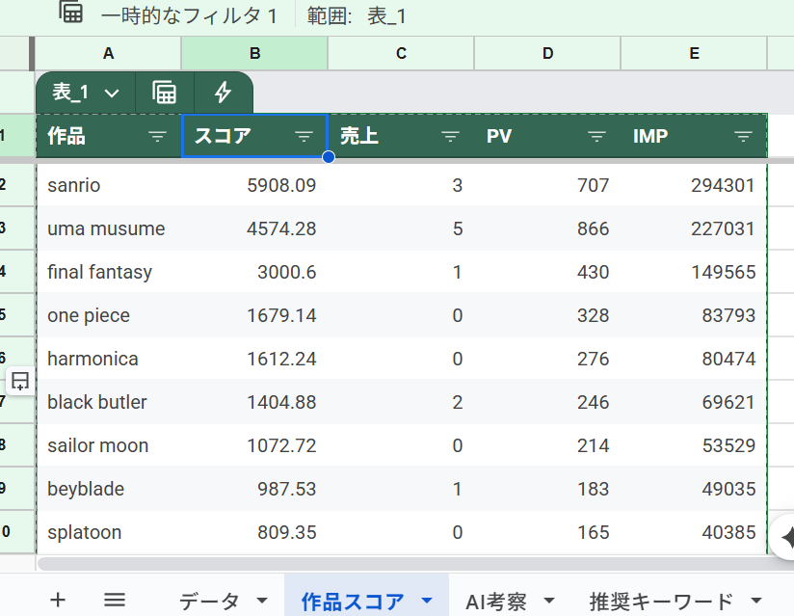Select score cell 4574.28
The height and width of the screenshot is (616, 794).
(254, 228)
